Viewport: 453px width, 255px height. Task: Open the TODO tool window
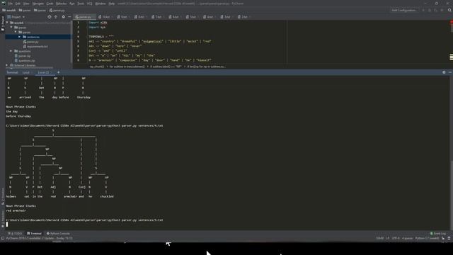coord(15,233)
